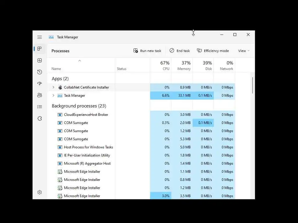Select the CloudExperienceHost Broker process

(141, 115)
